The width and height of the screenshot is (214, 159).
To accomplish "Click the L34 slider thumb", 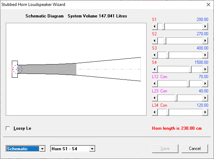I will [167, 112].
